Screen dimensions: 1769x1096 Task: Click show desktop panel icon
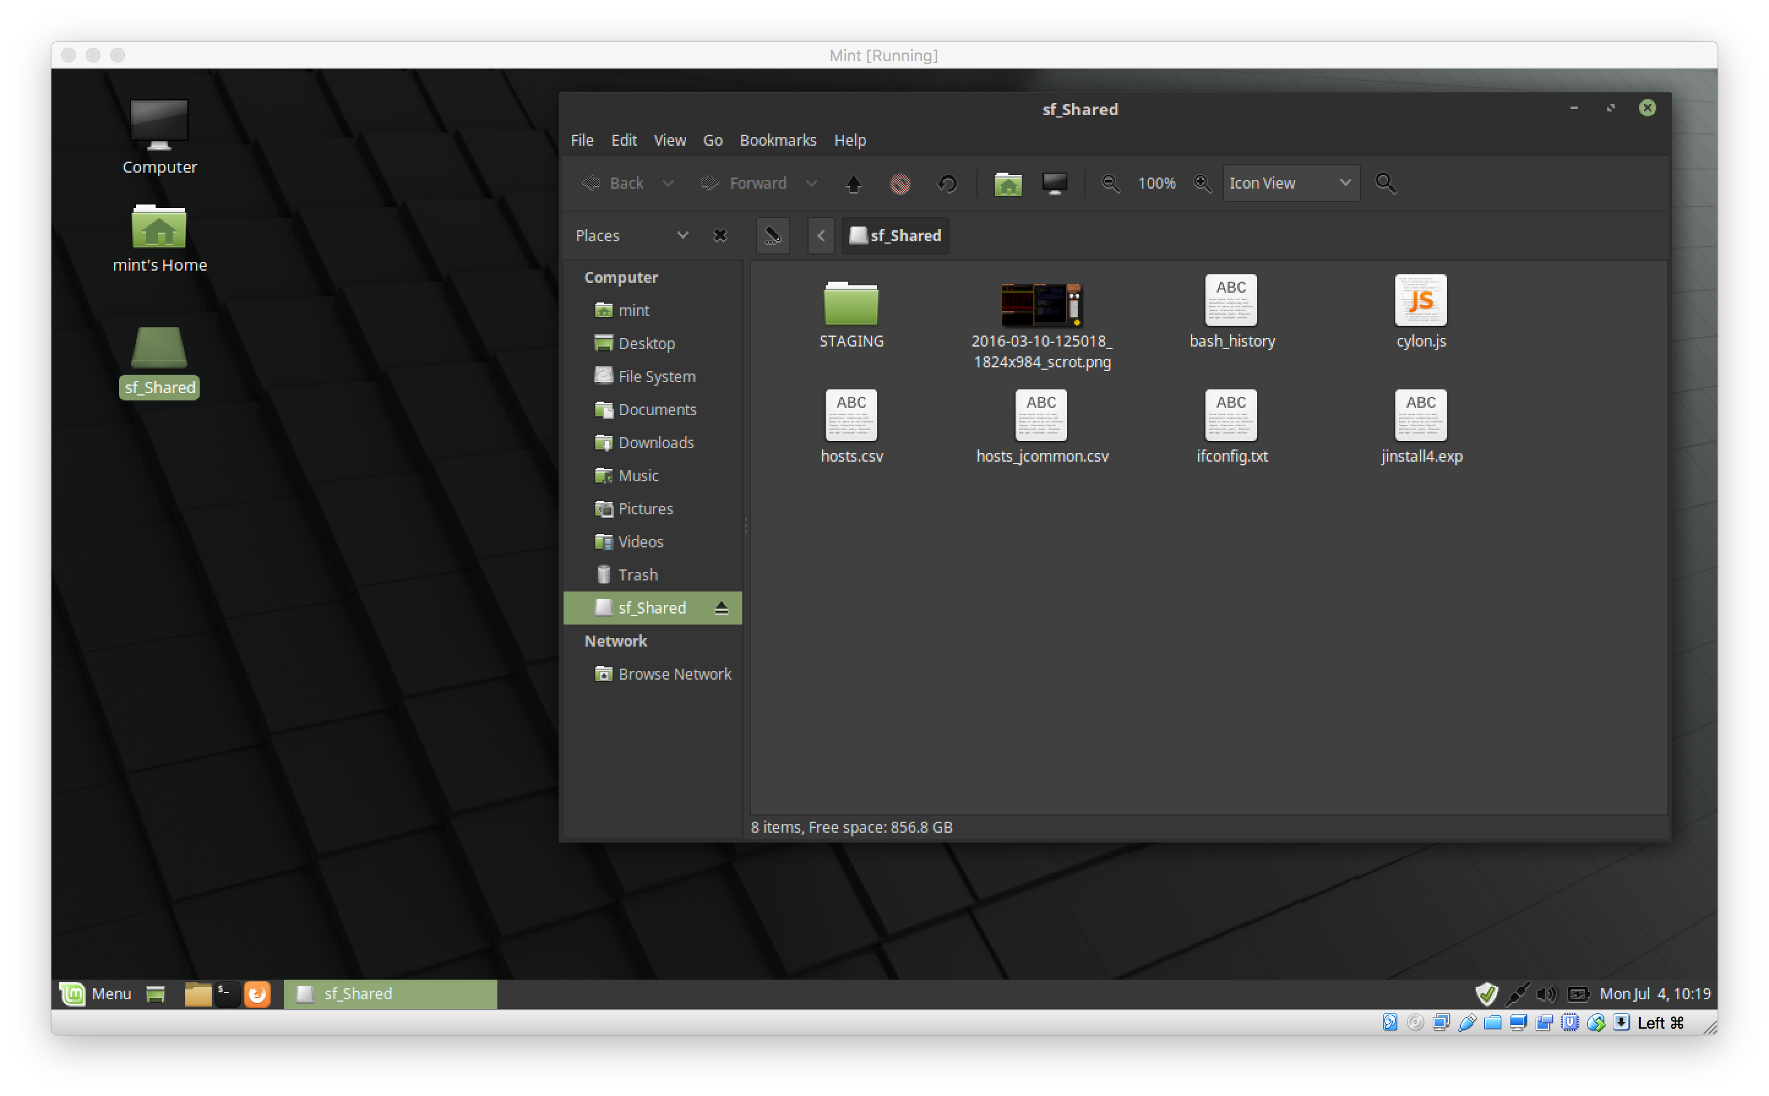pos(155,994)
